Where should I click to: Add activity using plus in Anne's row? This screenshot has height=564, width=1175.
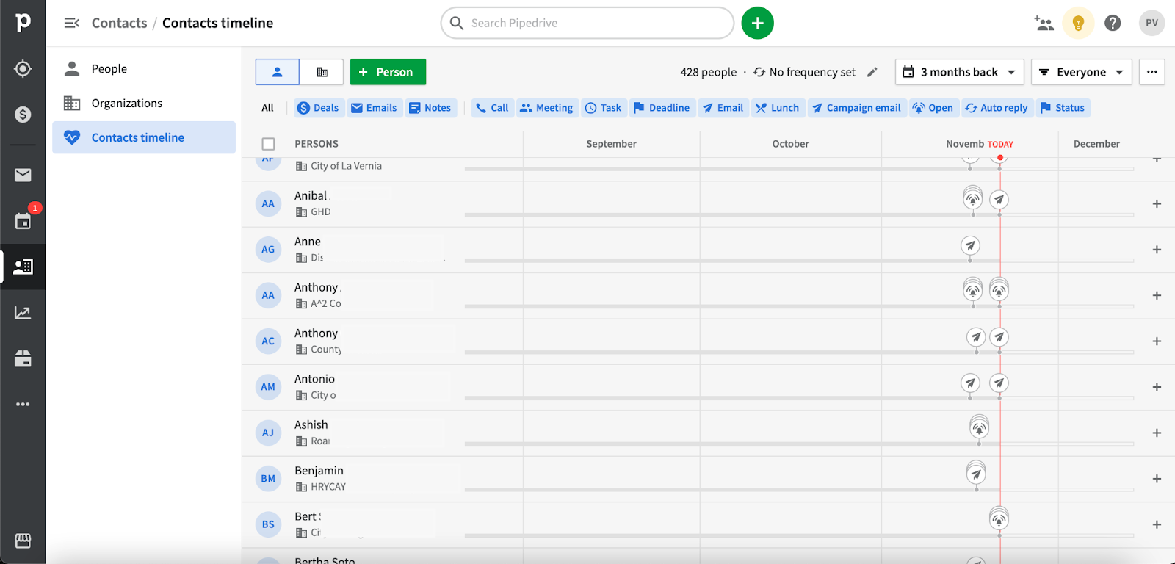point(1157,250)
